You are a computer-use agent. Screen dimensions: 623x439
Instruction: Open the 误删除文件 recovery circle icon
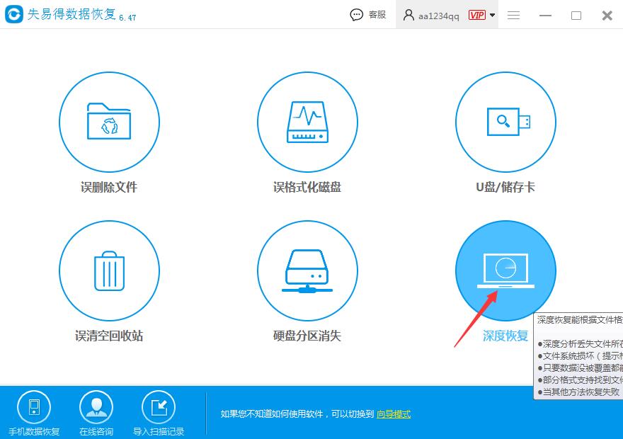[x=109, y=122]
